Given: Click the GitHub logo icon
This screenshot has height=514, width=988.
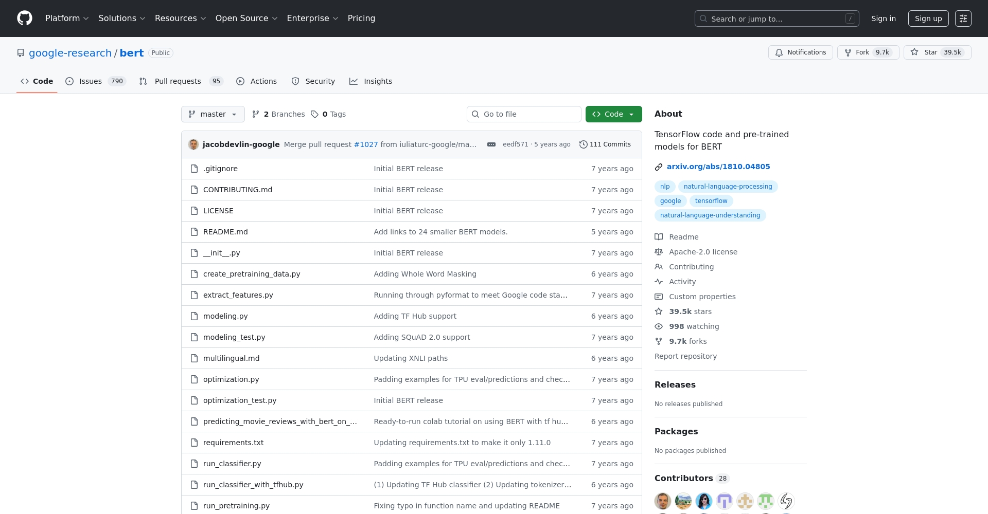Looking at the screenshot, I should 25,19.
